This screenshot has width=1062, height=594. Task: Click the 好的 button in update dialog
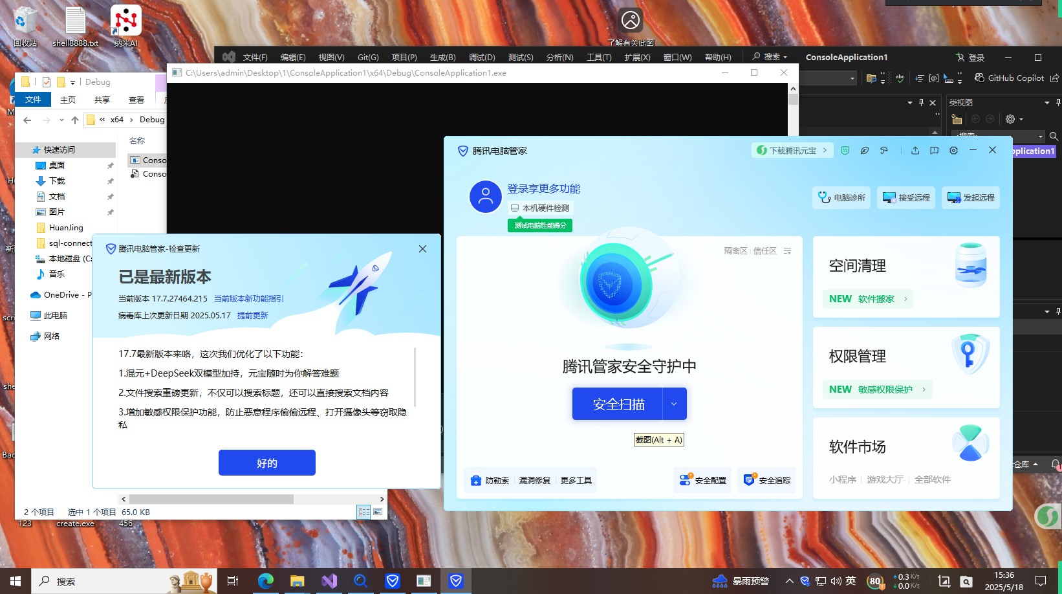click(x=266, y=463)
